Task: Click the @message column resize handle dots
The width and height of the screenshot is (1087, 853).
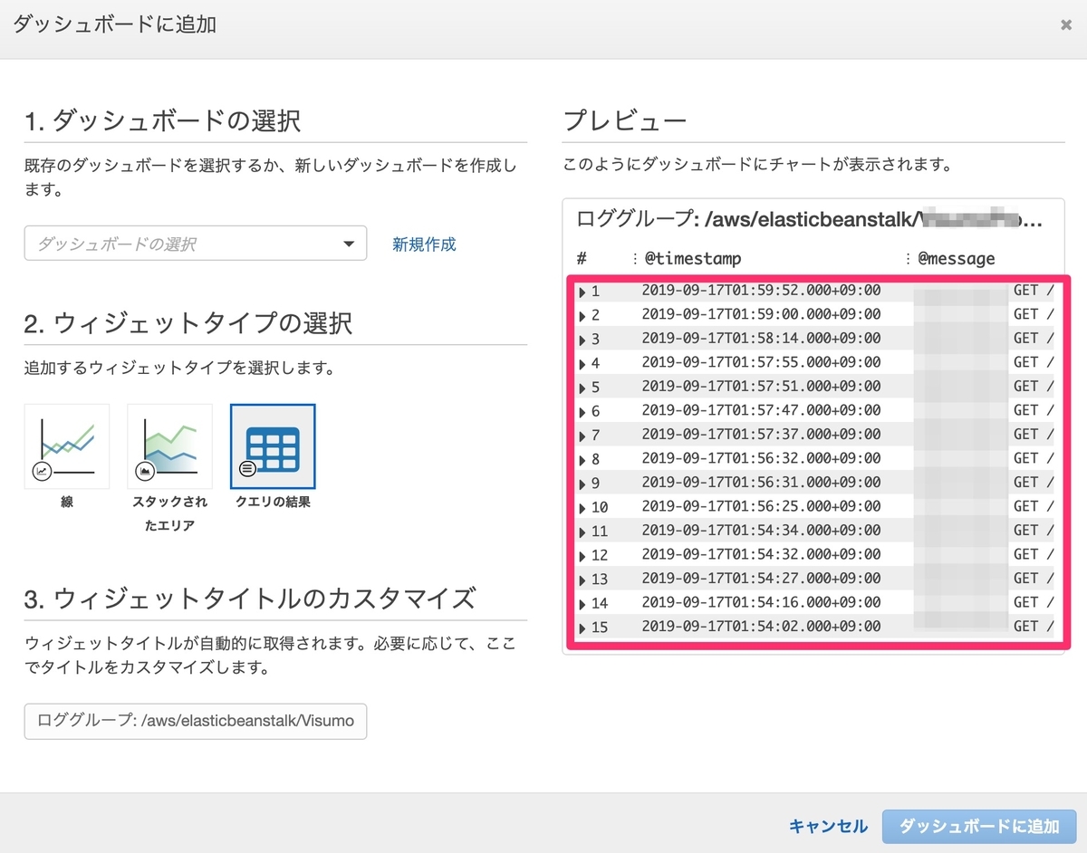Action: tap(908, 259)
